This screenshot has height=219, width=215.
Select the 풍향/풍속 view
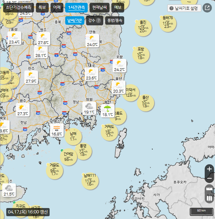[x=115, y=21]
